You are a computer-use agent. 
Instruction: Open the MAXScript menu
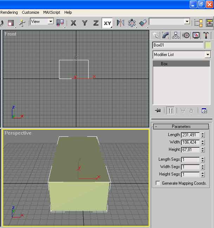click(52, 12)
